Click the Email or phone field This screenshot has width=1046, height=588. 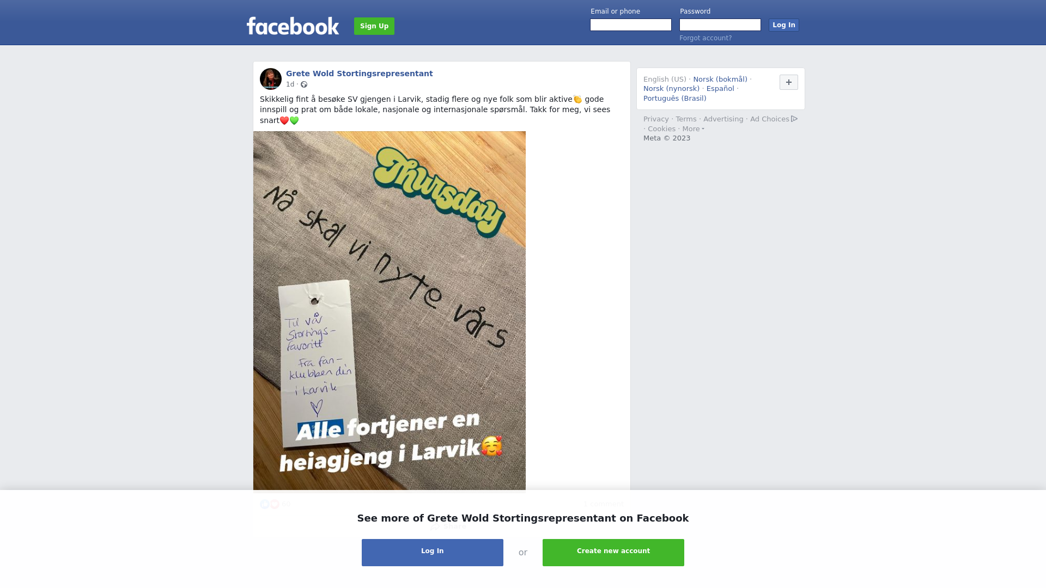pyautogui.click(x=631, y=25)
